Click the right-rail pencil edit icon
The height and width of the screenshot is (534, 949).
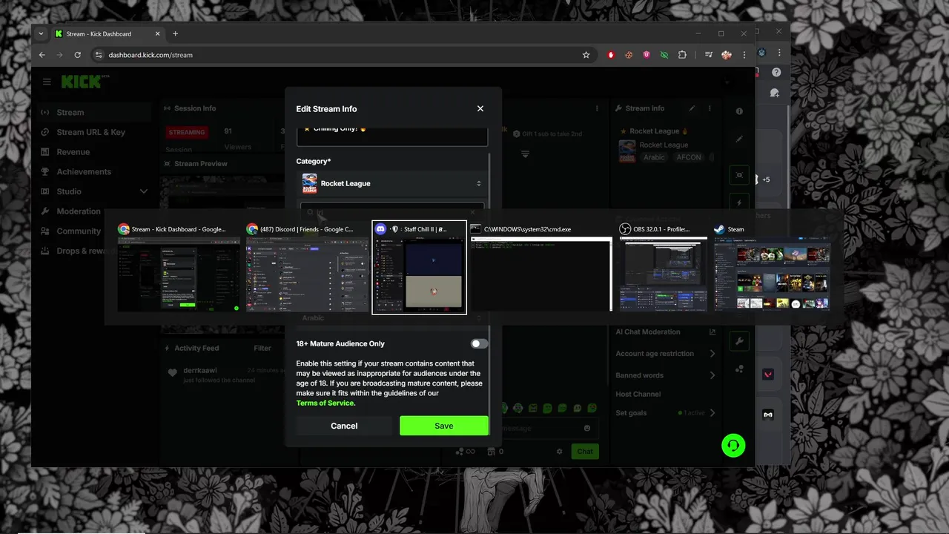click(739, 139)
